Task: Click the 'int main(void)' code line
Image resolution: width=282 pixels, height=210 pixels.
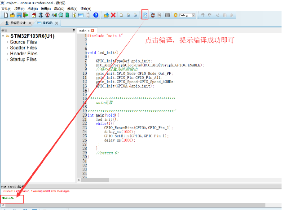Action: click(x=103, y=115)
